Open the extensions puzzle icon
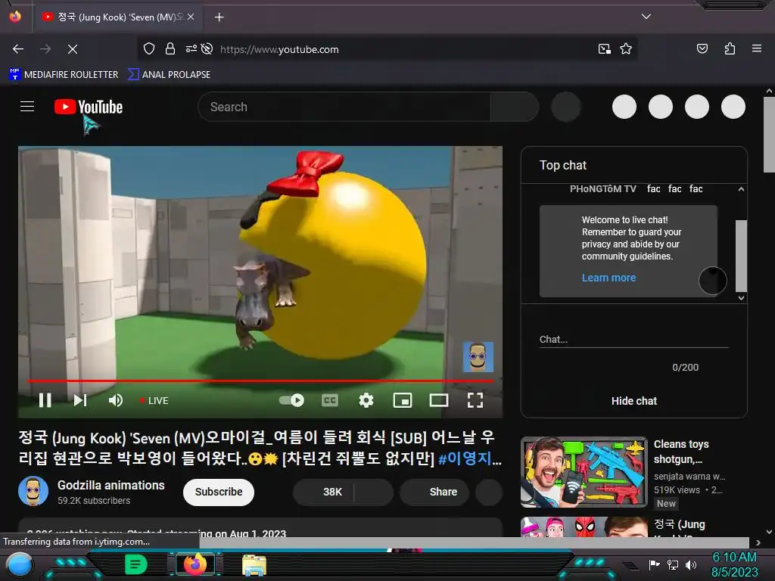The image size is (775, 581). (x=730, y=49)
